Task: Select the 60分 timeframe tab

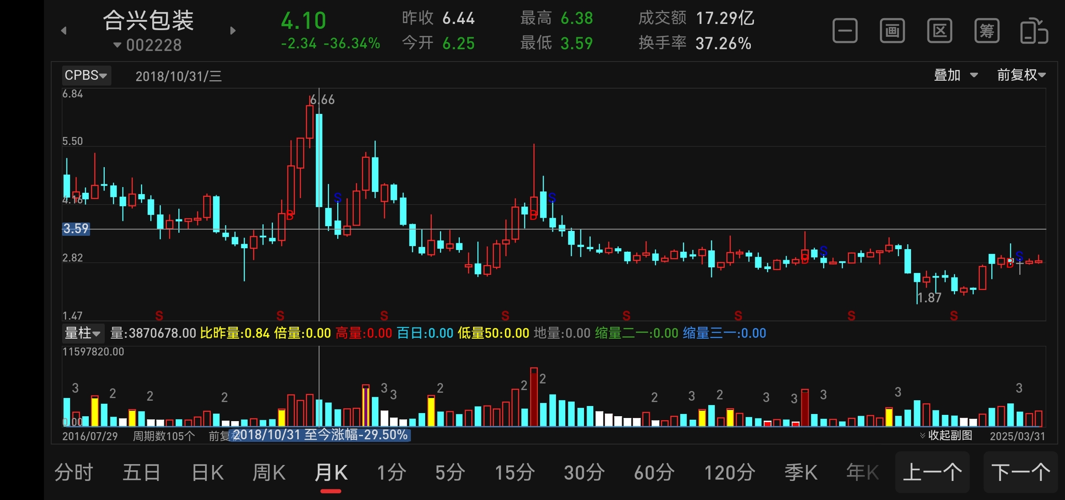Action: [654, 473]
